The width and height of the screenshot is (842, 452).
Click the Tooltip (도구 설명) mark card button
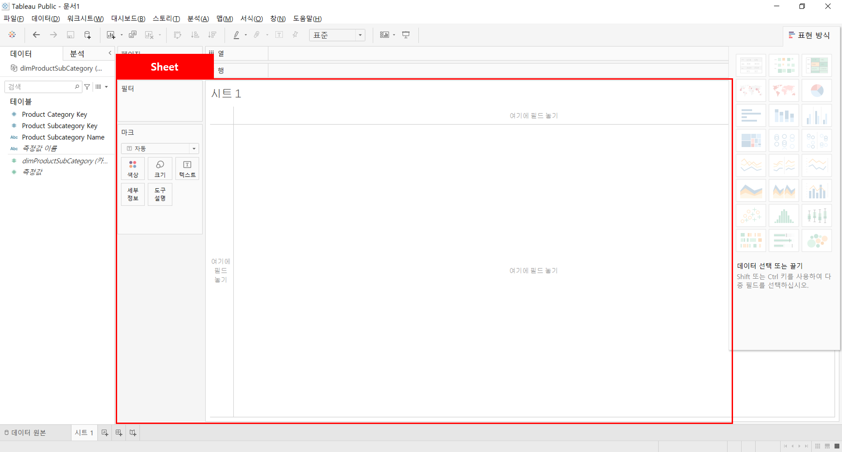click(160, 194)
